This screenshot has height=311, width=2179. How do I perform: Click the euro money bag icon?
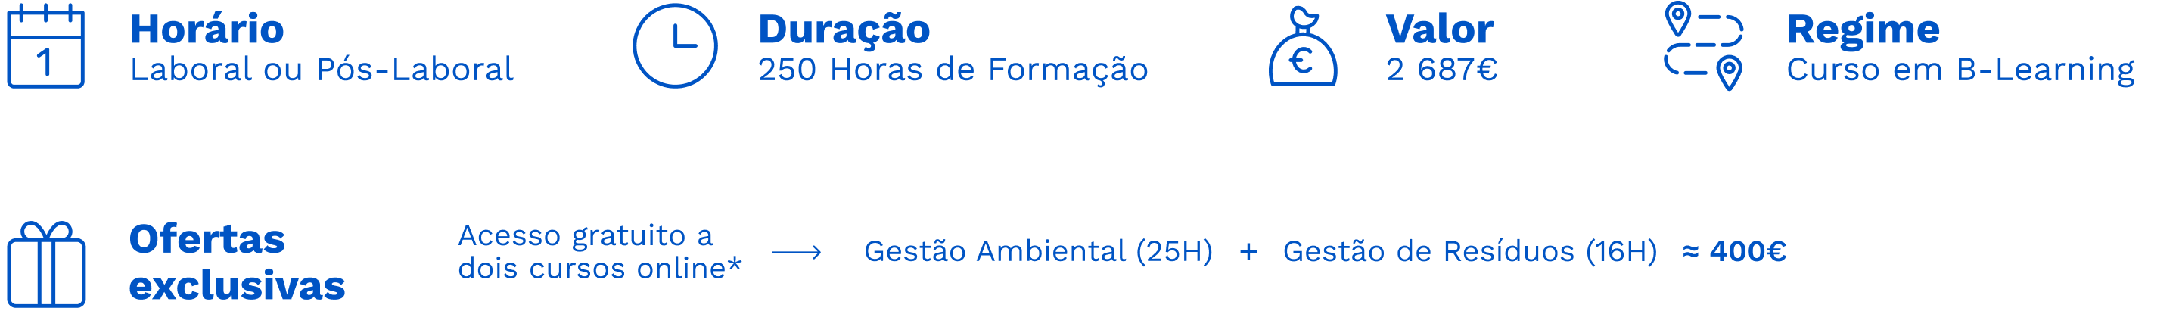(x=1303, y=48)
